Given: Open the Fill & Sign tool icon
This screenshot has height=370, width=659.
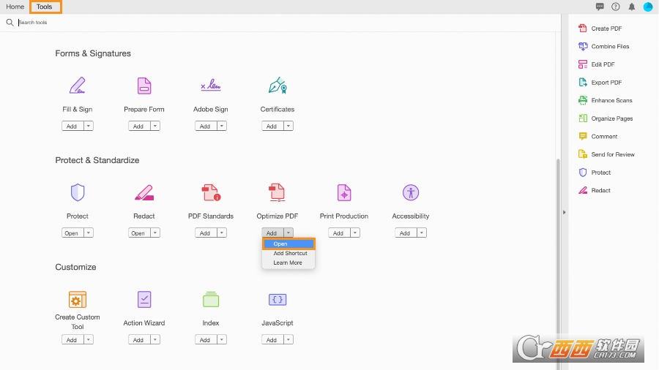Looking at the screenshot, I should pos(78,85).
